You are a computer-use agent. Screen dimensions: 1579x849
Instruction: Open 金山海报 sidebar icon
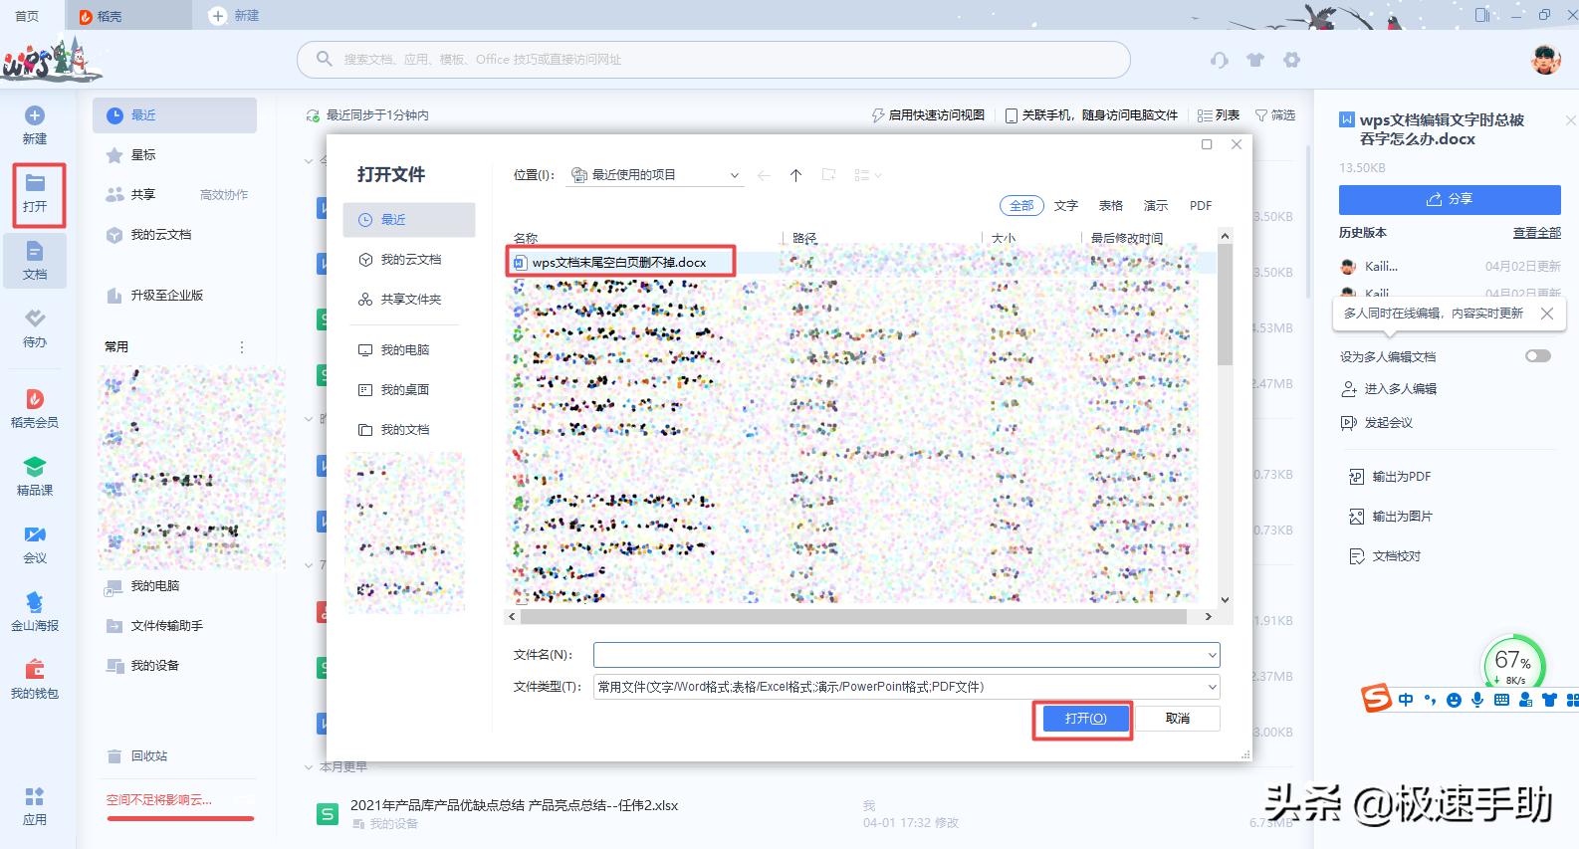[35, 612]
